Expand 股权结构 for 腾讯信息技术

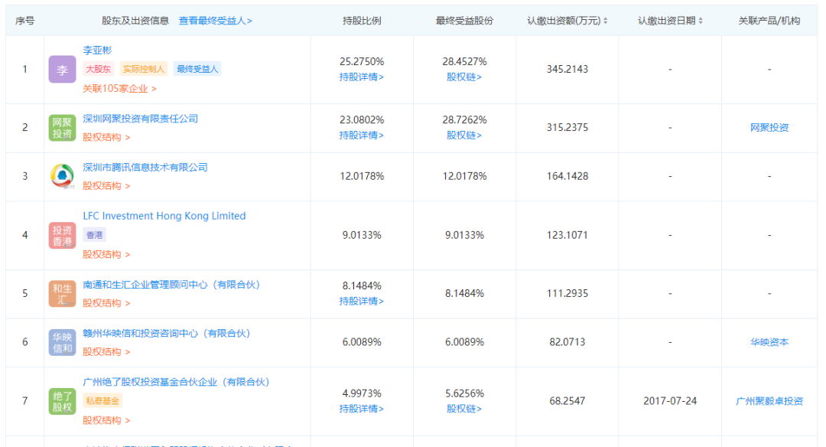coord(106,185)
